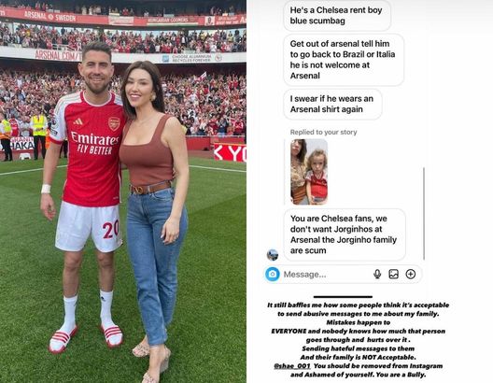Click the ARSENAL.COM stadium banner
The height and width of the screenshot is (383, 493).
[57, 55]
